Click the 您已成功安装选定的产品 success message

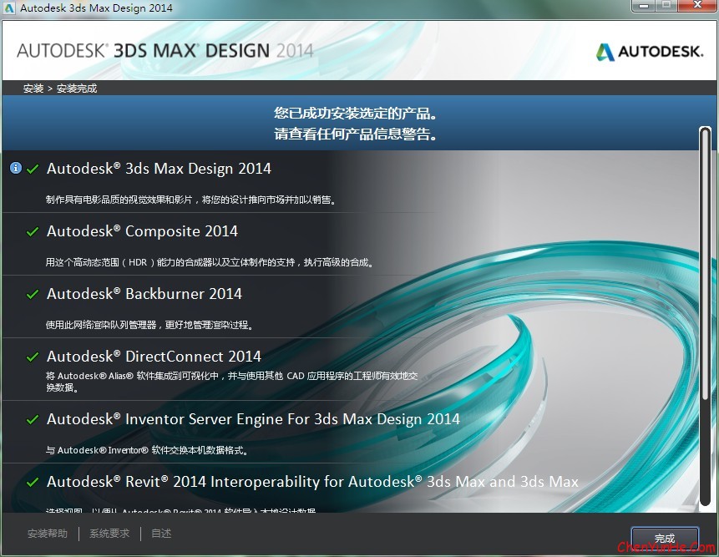[x=356, y=114]
